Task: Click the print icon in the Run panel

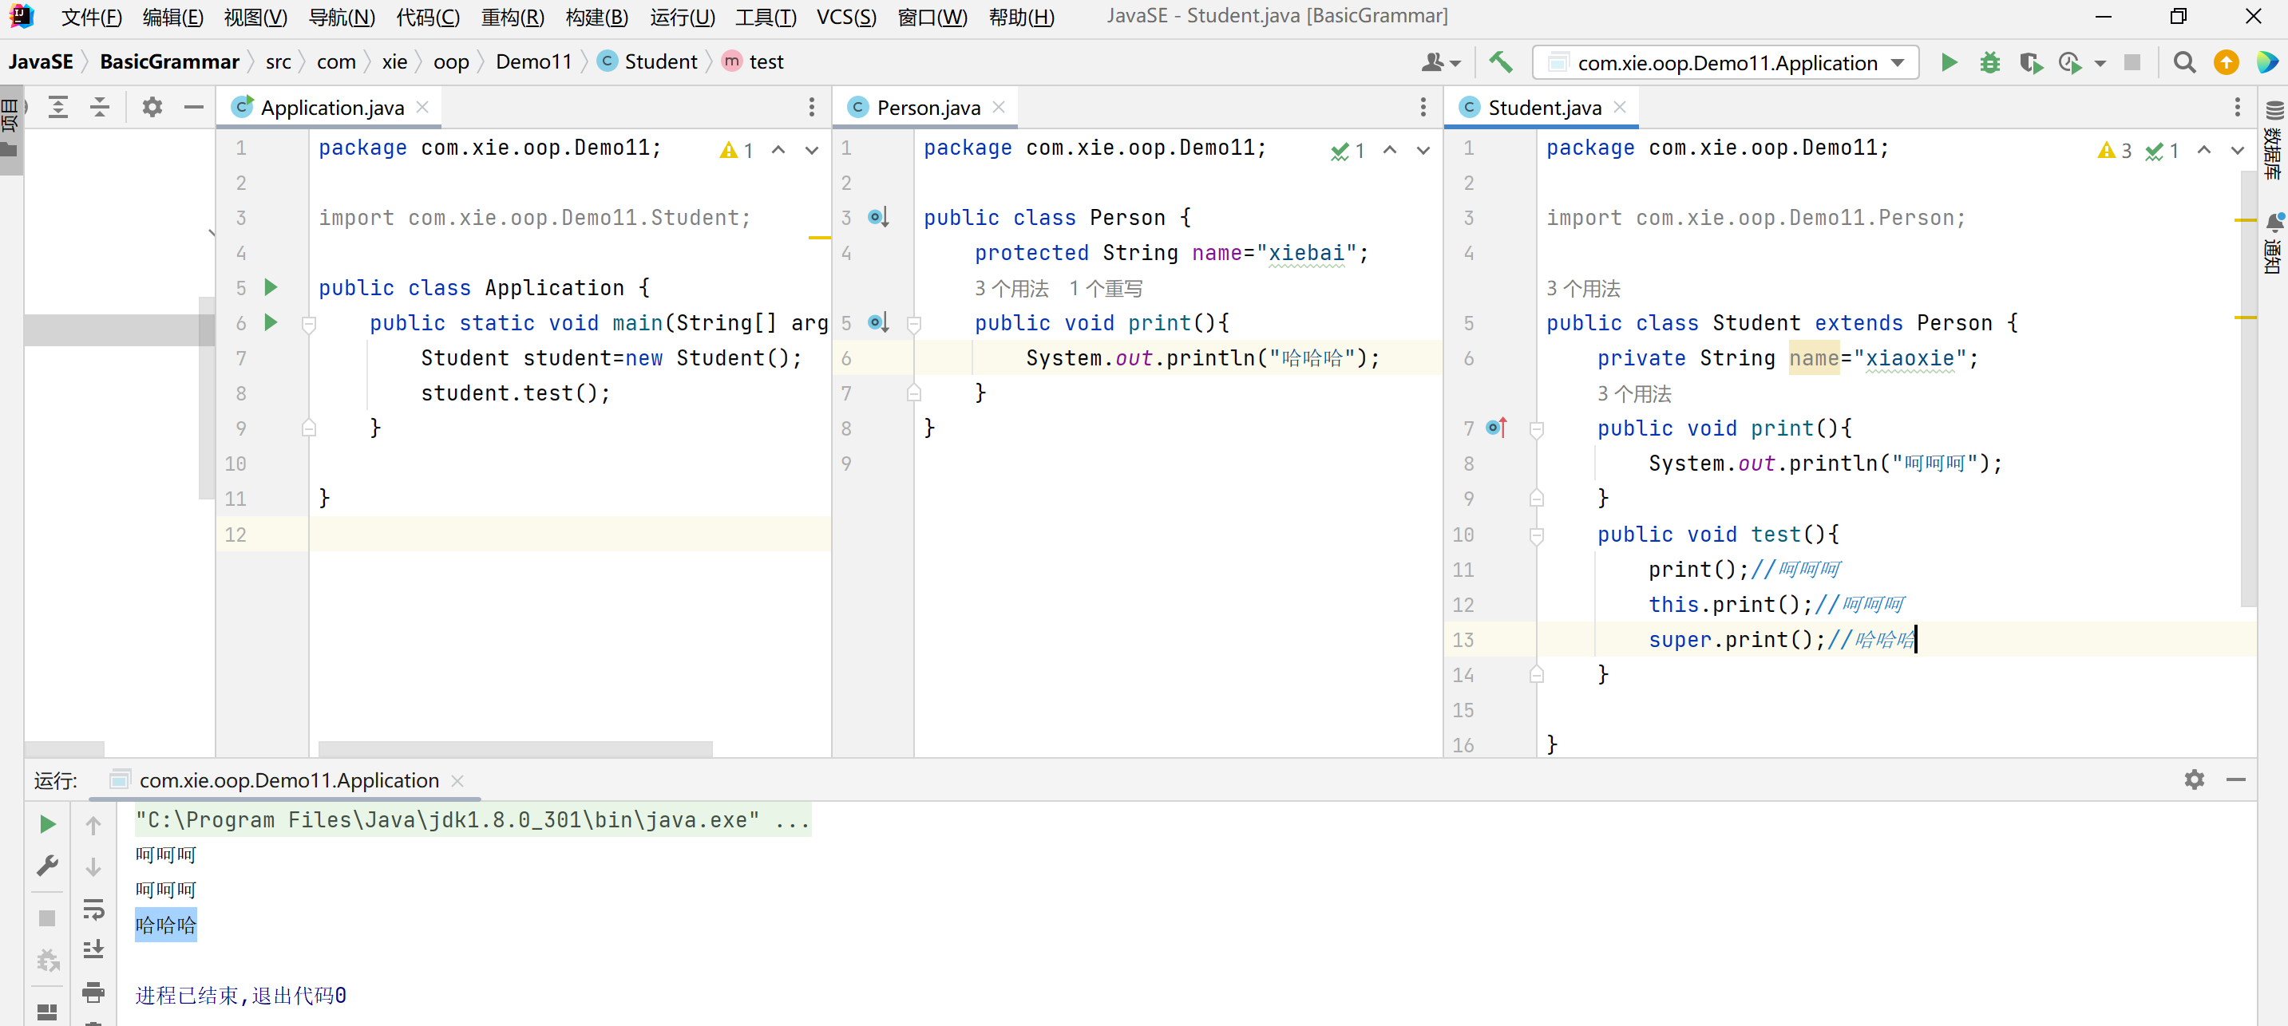Action: [93, 992]
